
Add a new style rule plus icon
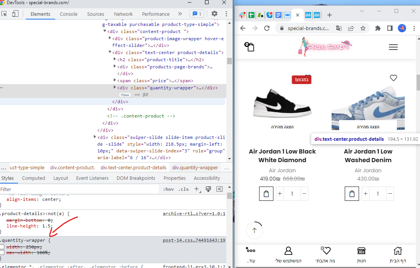(x=197, y=189)
